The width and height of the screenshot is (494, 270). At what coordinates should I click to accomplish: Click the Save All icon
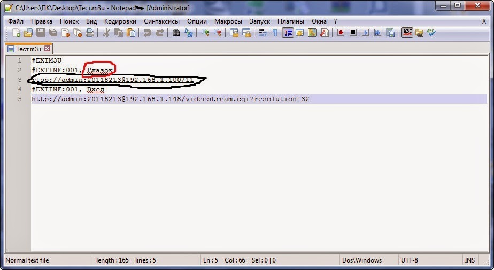point(53,33)
